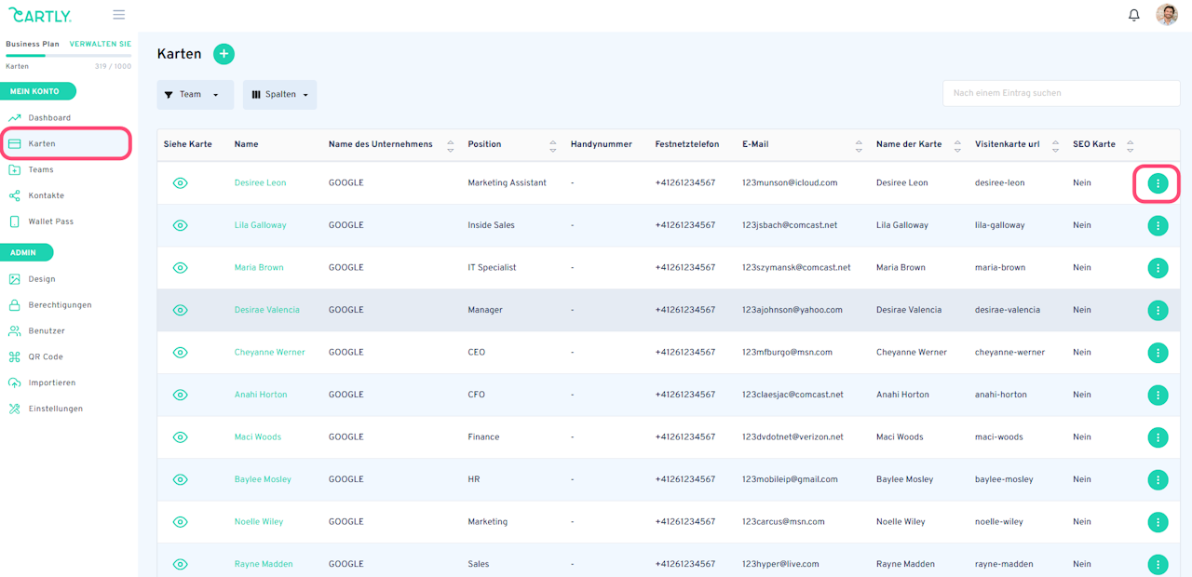Click the Name column header
1192x577 pixels.
click(246, 145)
